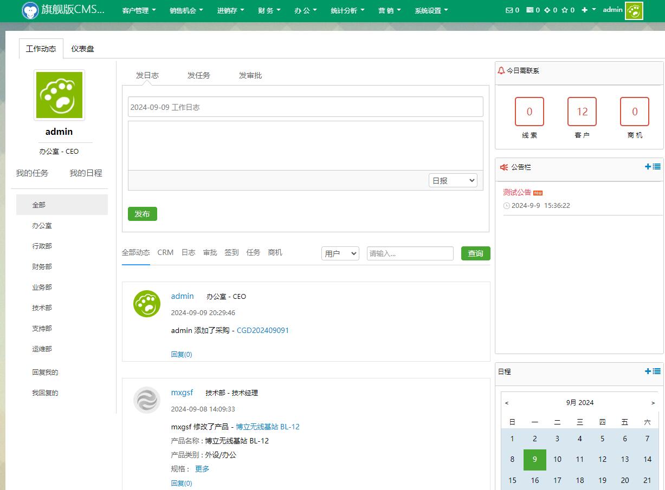Click the admin avatar in top right corner
Image resolution: width=665 pixels, height=490 pixels.
coord(634,11)
